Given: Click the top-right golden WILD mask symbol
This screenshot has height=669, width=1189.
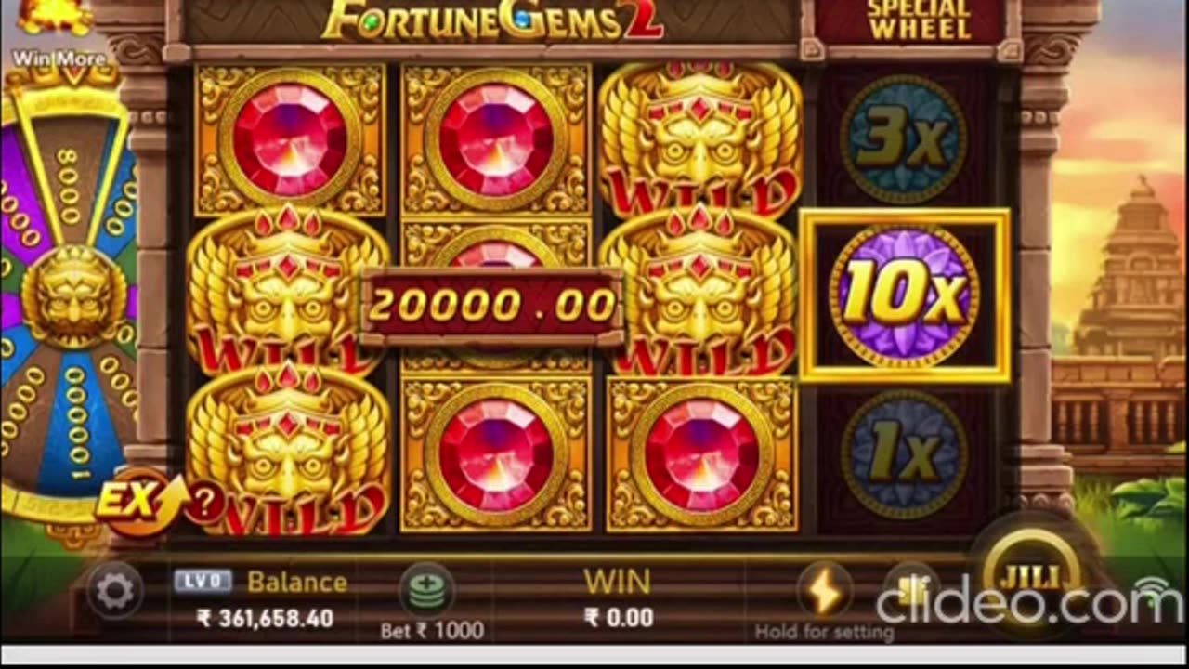Looking at the screenshot, I should [701, 139].
